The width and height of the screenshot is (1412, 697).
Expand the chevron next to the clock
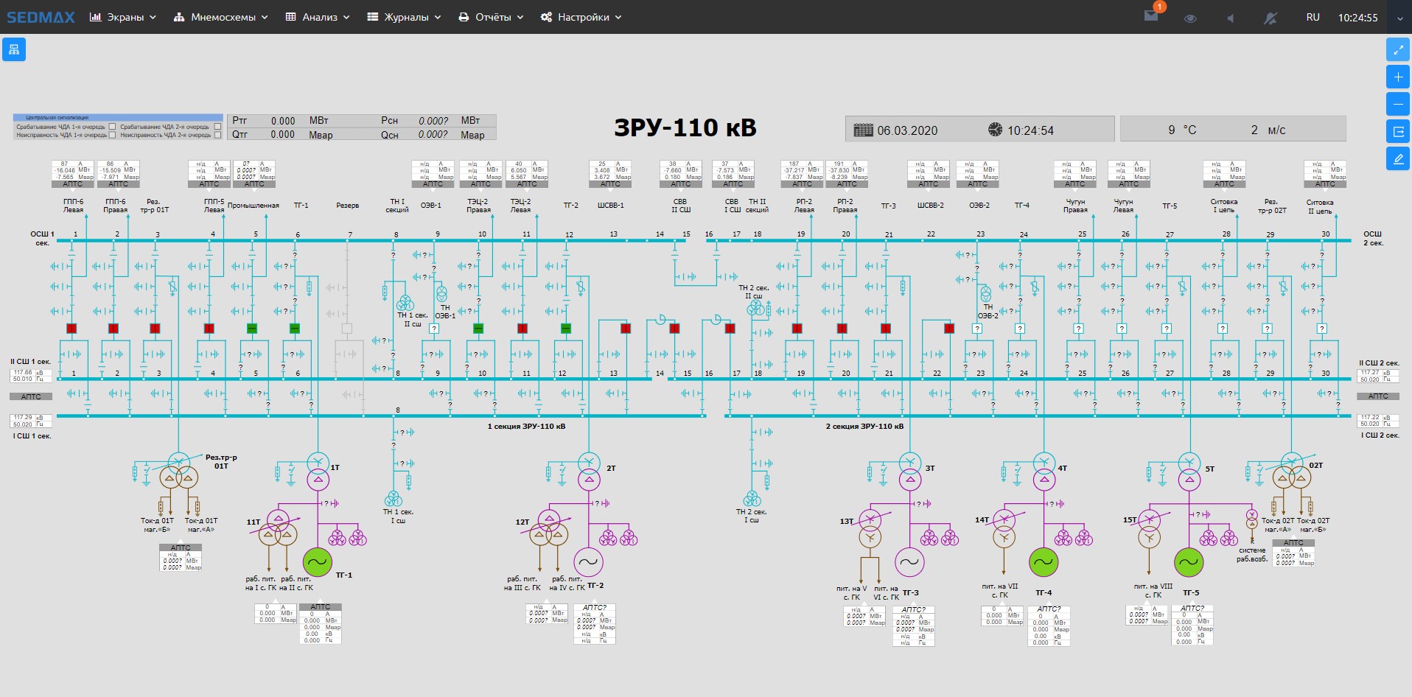tap(1399, 18)
